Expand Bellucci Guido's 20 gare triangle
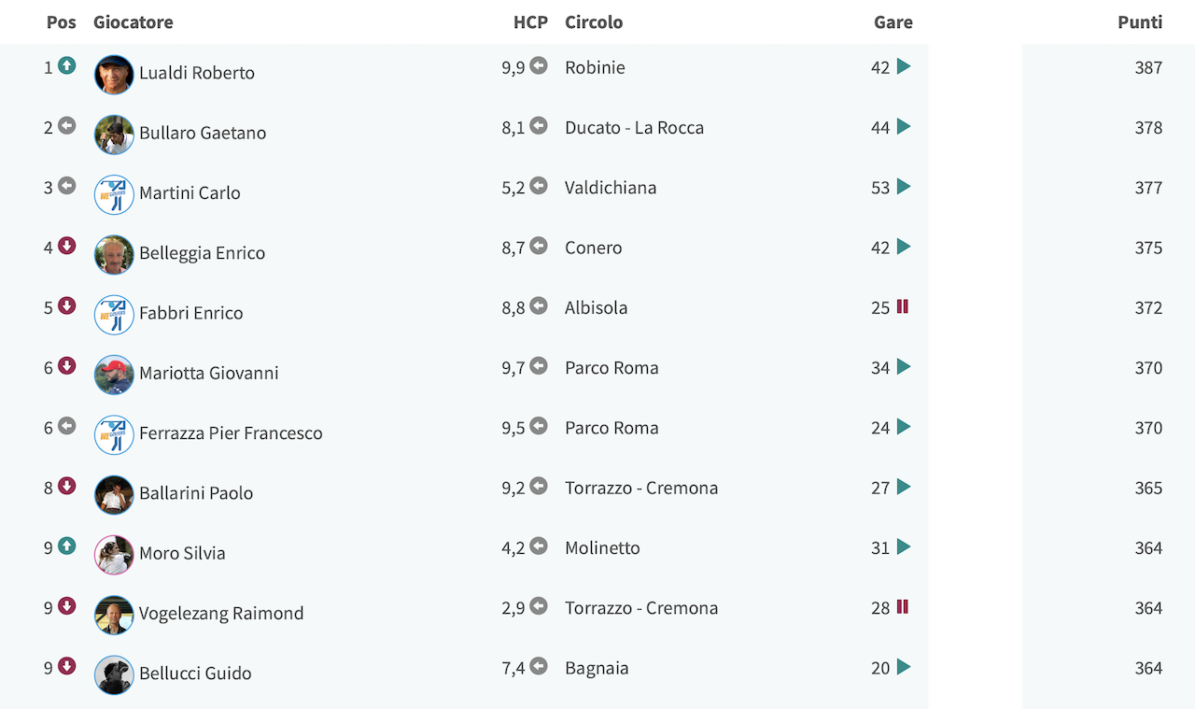The height and width of the screenshot is (709, 1195). click(904, 667)
